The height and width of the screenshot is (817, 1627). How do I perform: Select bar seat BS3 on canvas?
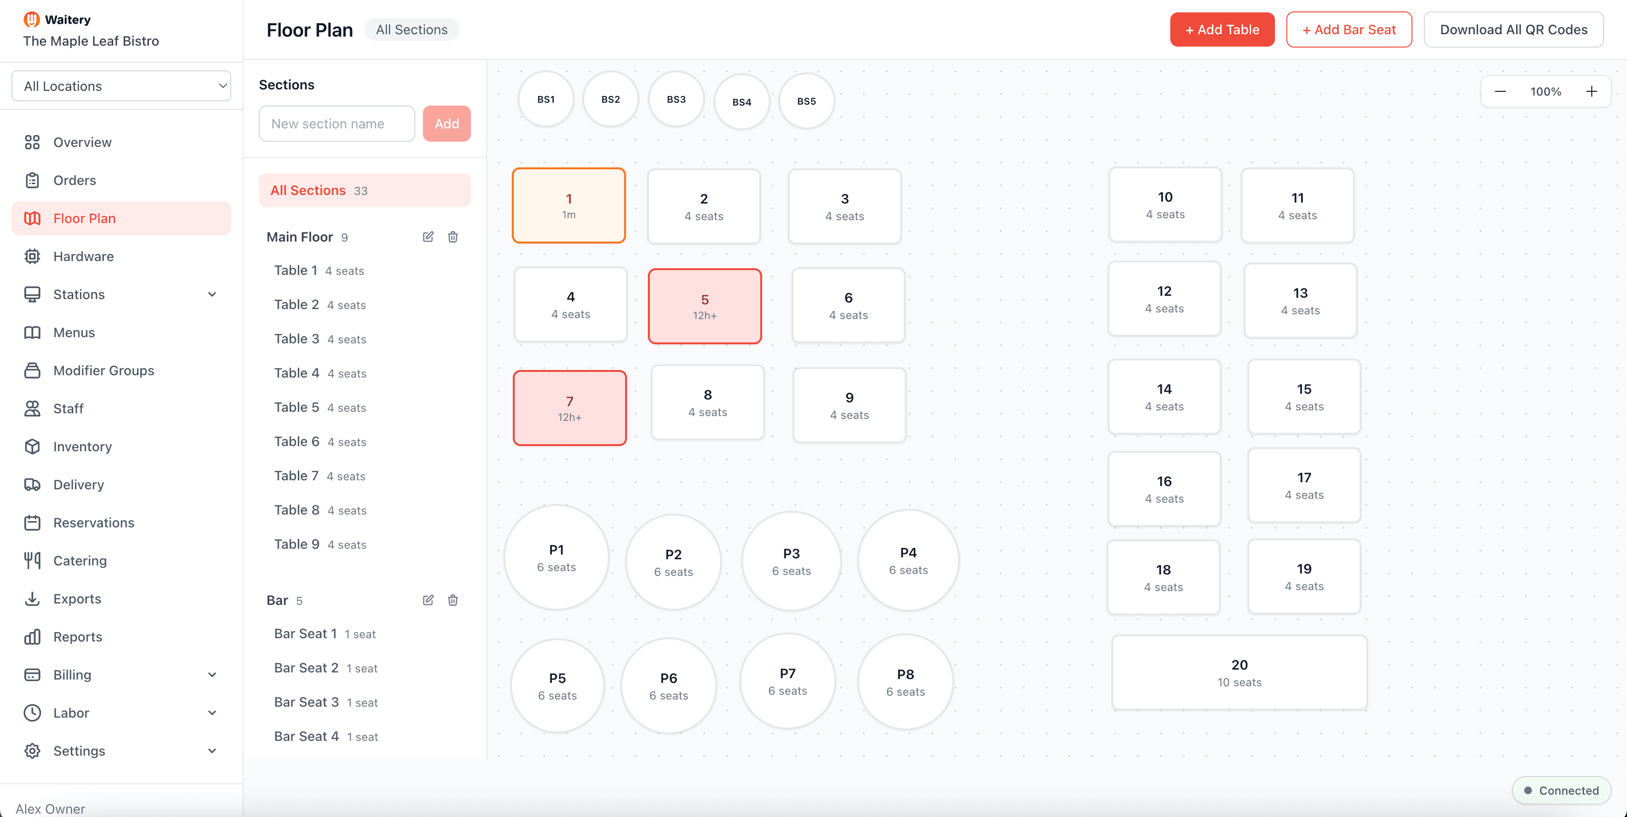pyautogui.click(x=676, y=99)
